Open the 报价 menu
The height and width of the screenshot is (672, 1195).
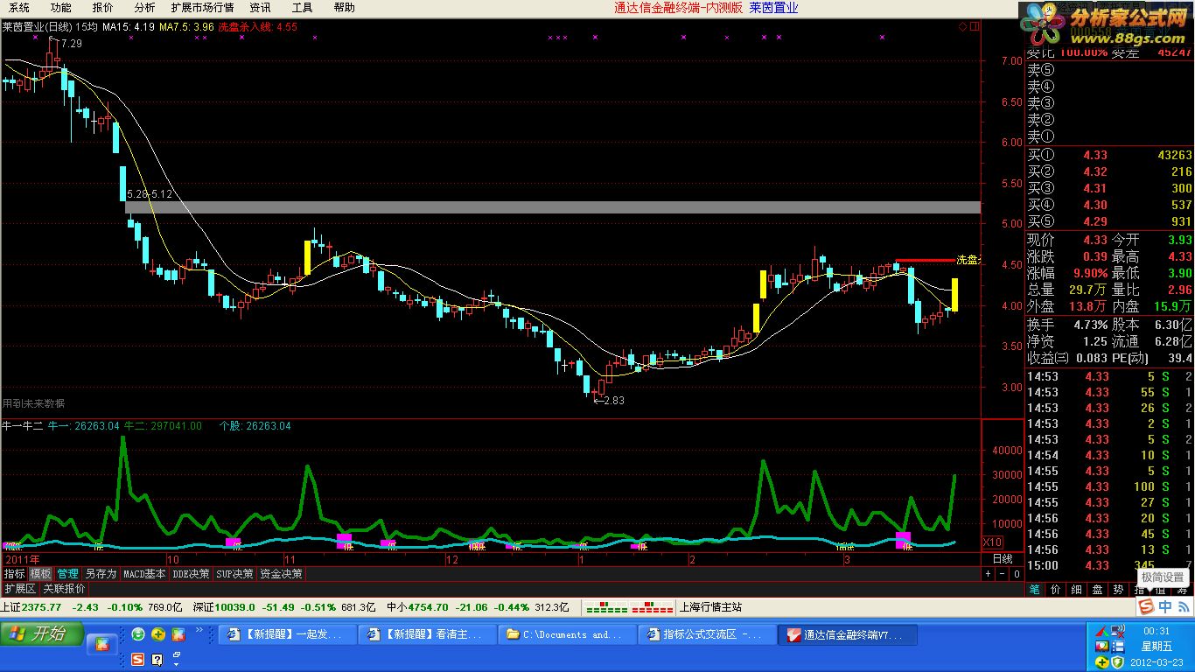pos(102,8)
